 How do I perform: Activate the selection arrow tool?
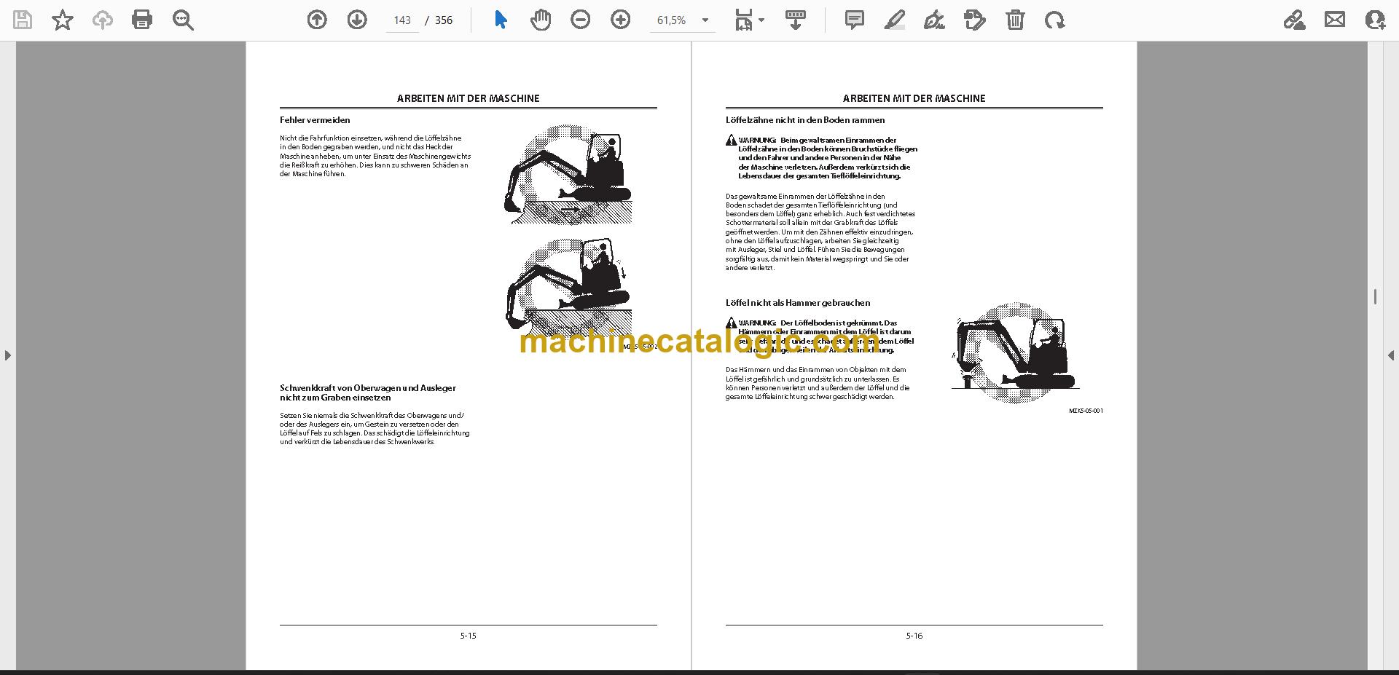pos(501,20)
